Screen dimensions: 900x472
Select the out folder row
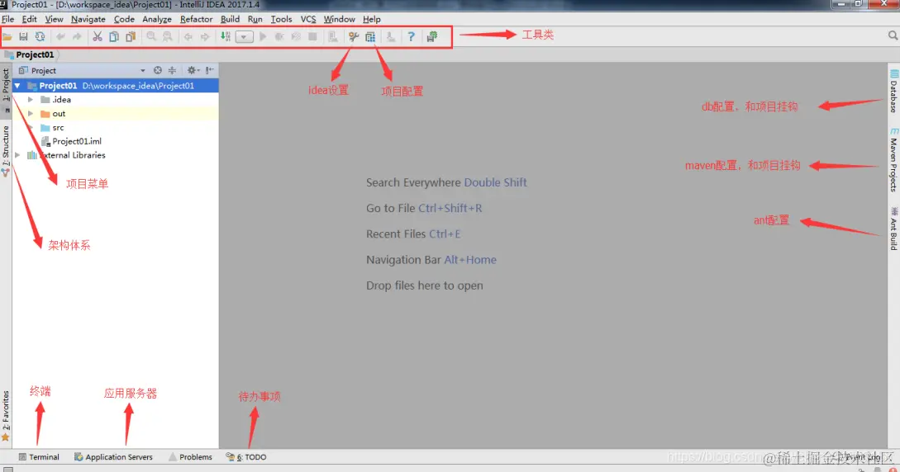116,113
